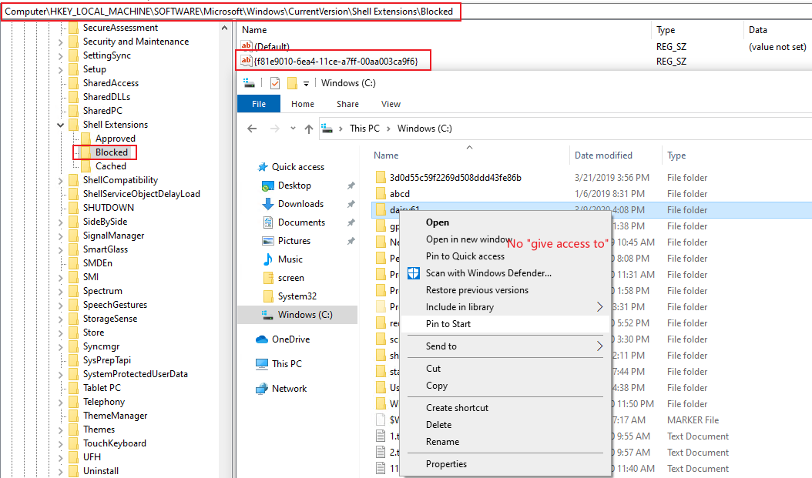Click Windows (C:) in the address breadcrumb
The width and height of the screenshot is (812, 478).
pyautogui.click(x=424, y=129)
